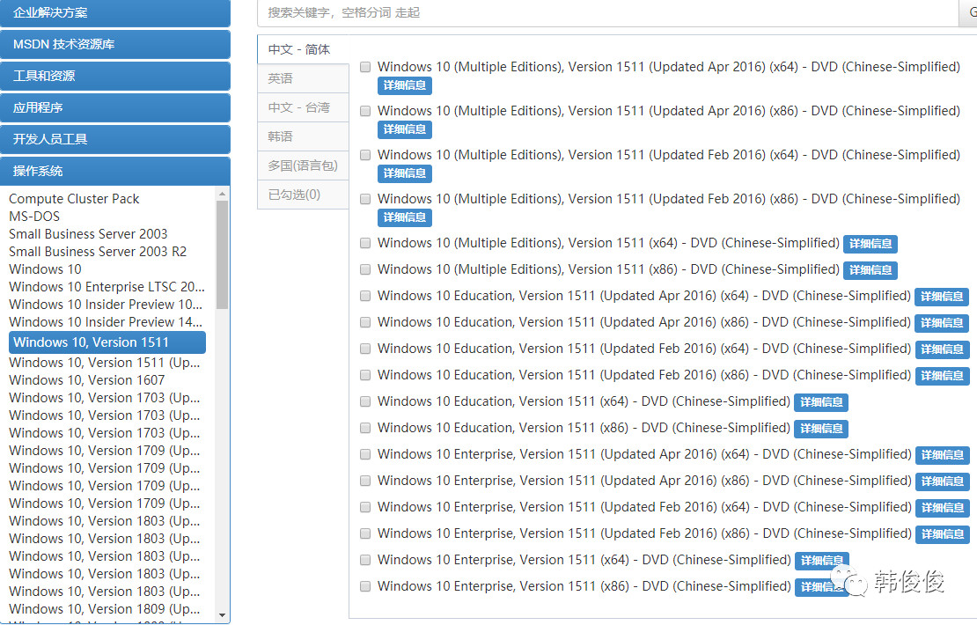Click the sidebar list scroll-up arrow

[223, 195]
